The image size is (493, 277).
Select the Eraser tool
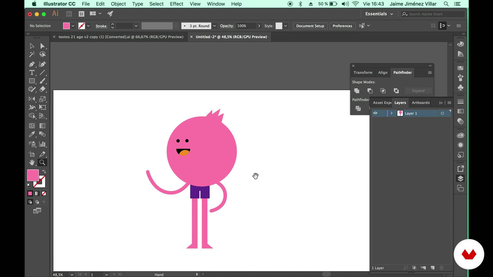tap(42, 89)
